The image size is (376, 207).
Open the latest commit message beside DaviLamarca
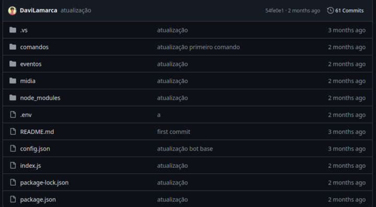click(x=76, y=10)
